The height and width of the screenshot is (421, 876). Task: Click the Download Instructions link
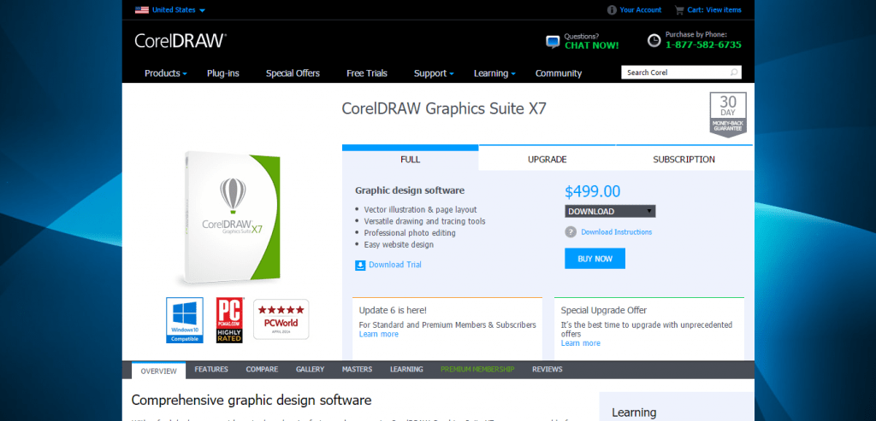point(616,232)
